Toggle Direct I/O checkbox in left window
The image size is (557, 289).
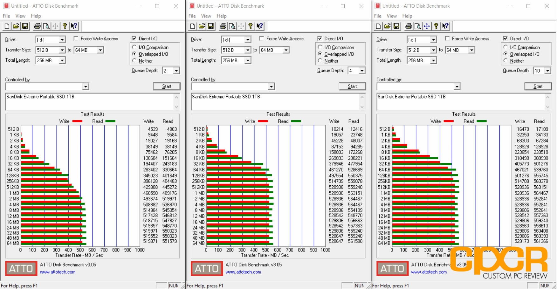[x=134, y=38]
